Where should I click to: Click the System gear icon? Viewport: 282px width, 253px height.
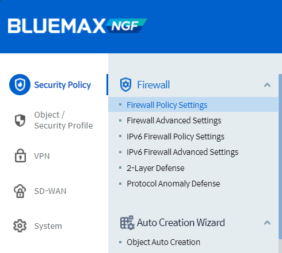[x=20, y=225]
